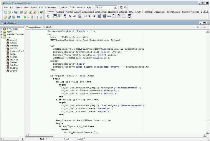Select KAZip in the Uses list
Image resolution: width=210 pixels, height=141 pixels.
click(x=13, y=54)
